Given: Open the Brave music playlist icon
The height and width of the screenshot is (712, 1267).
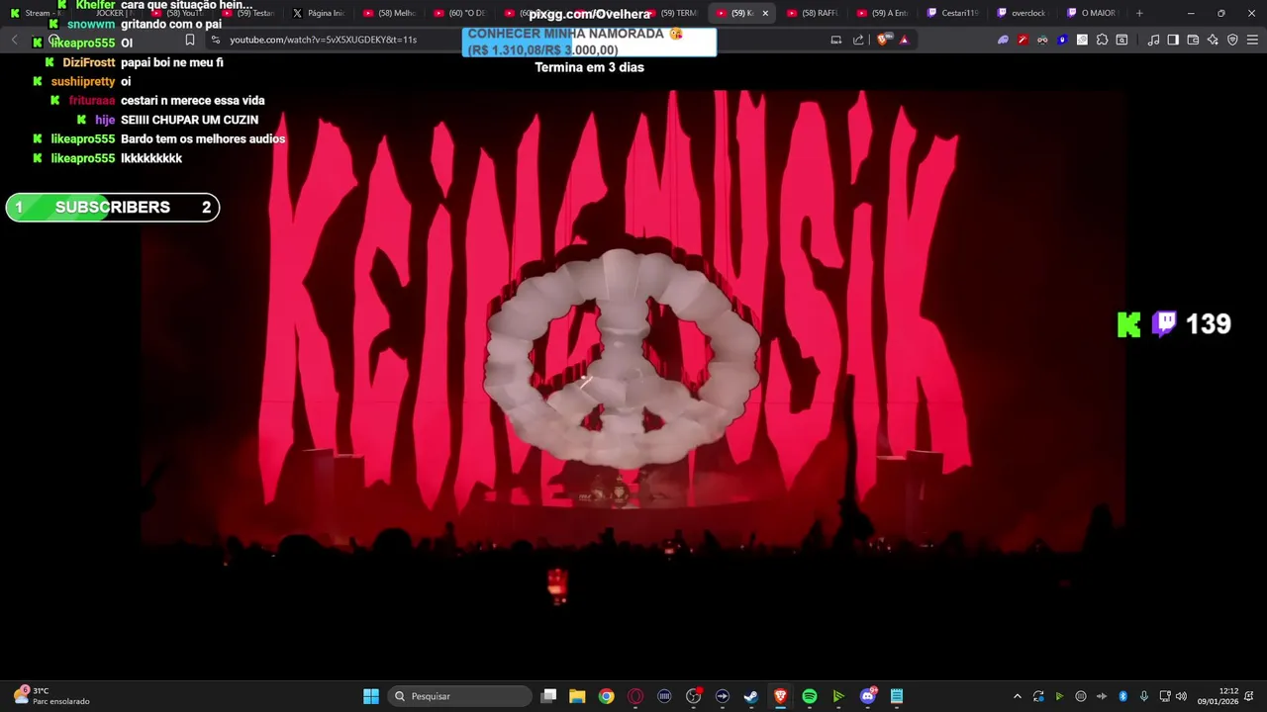Looking at the screenshot, I should (x=1153, y=40).
